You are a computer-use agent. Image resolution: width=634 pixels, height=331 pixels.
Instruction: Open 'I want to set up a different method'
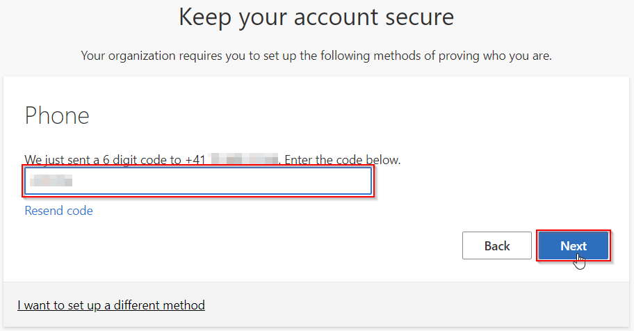coord(111,305)
